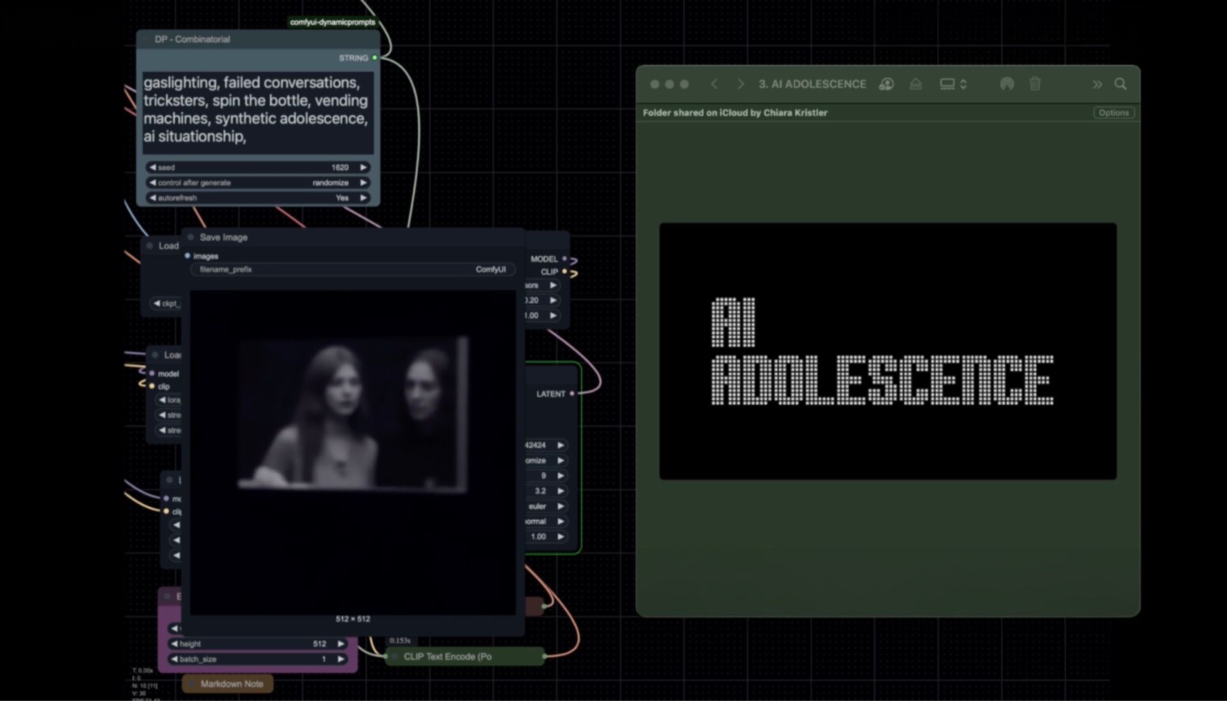The width and height of the screenshot is (1227, 701).
Task: Change the euler sampler with right arrow
Action: coord(561,506)
